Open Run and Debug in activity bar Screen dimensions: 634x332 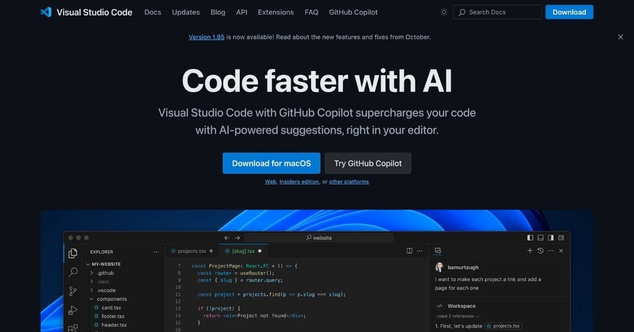(x=73, y=310)
